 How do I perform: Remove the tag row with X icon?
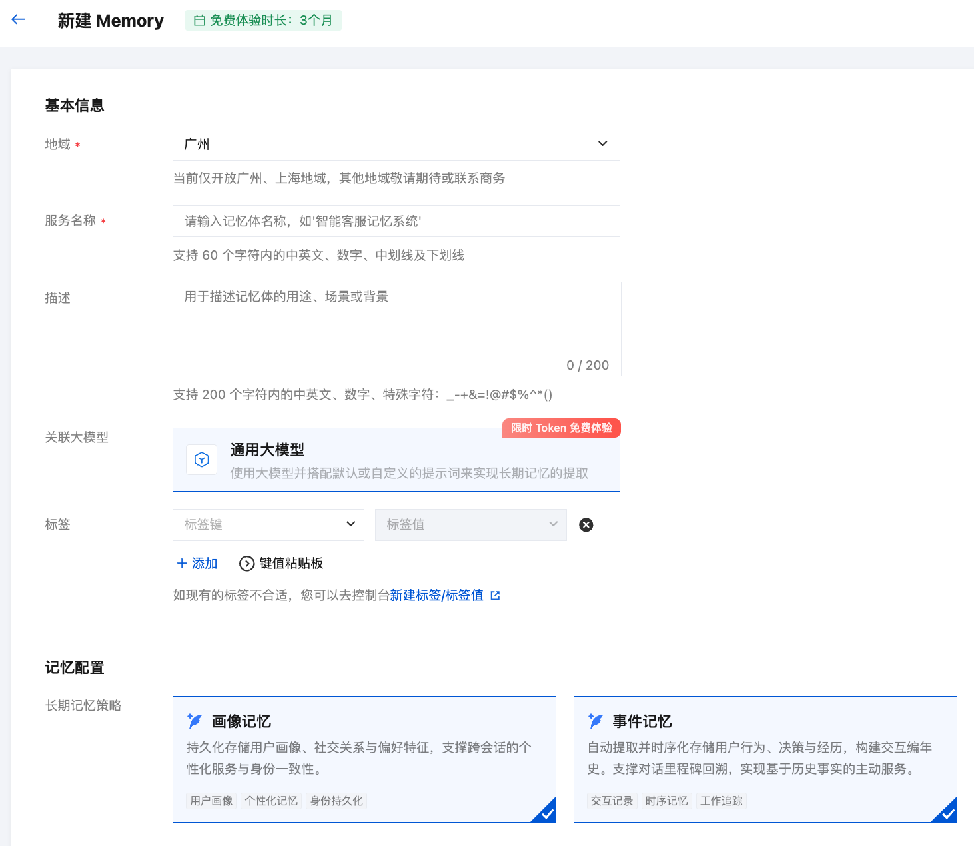point(586,525)
